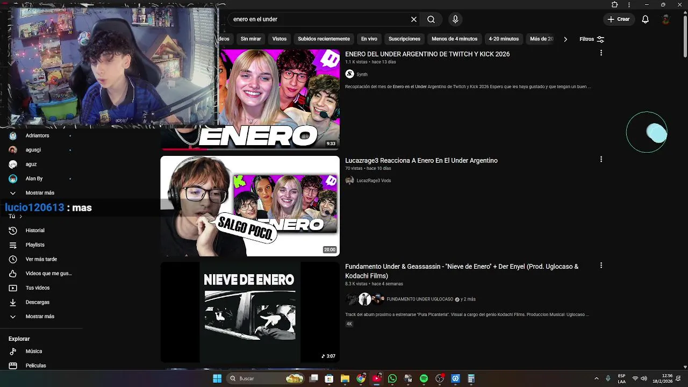Viewport: 688px width, 387px height.
Task: Play the ENERO 9:33 video thumbnail
Action: tap(279, 99)
